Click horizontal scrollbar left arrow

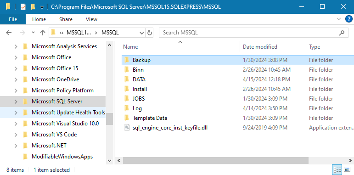pyautogui.click(x=119, y=161)
